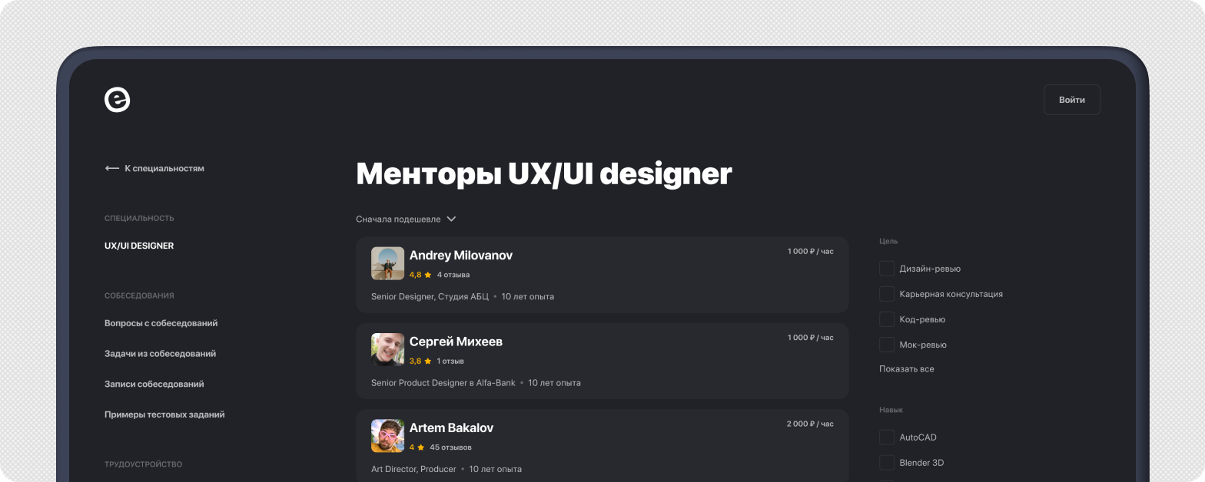Click the star rating for Andrey Milovanov
Screen dimensions: 1205x482
coord(427,275)
